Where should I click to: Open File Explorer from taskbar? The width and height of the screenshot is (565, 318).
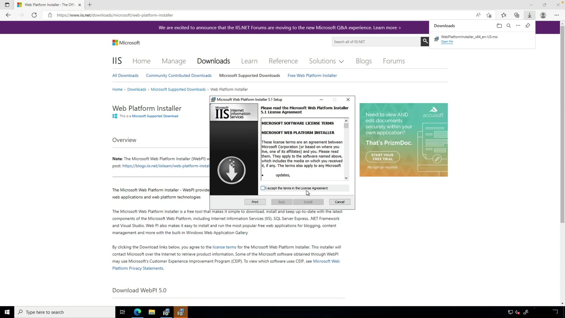(x=152, y=312)
